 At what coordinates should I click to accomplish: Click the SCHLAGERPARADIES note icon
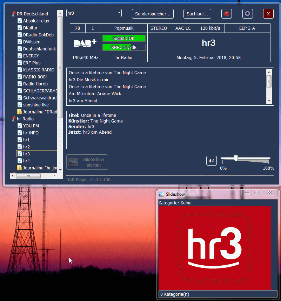click(x=20, y=91)
